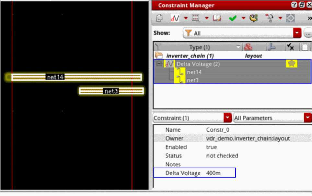The image size is (312, 196).
Task: Click the green checkmark constraint checker
Action: point(233,18)
